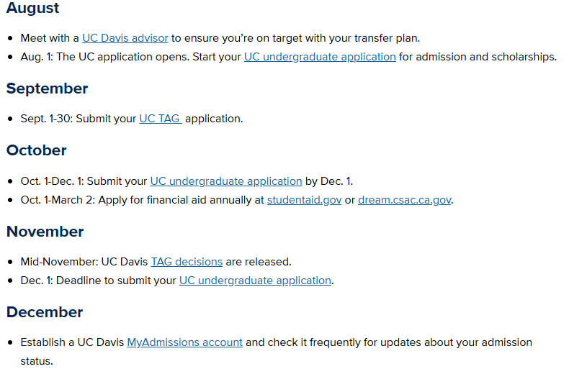Click "Dec. 1: Deadline to submit your" text

pos(99,281)
